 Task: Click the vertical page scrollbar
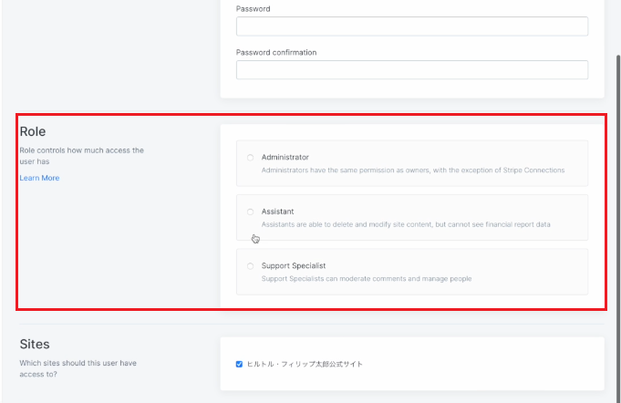point(618,230)
